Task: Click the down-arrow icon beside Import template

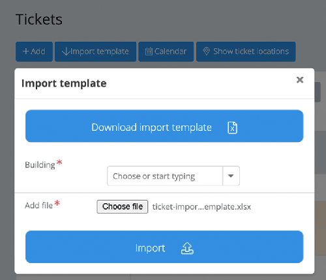Action: coord(66,51)
